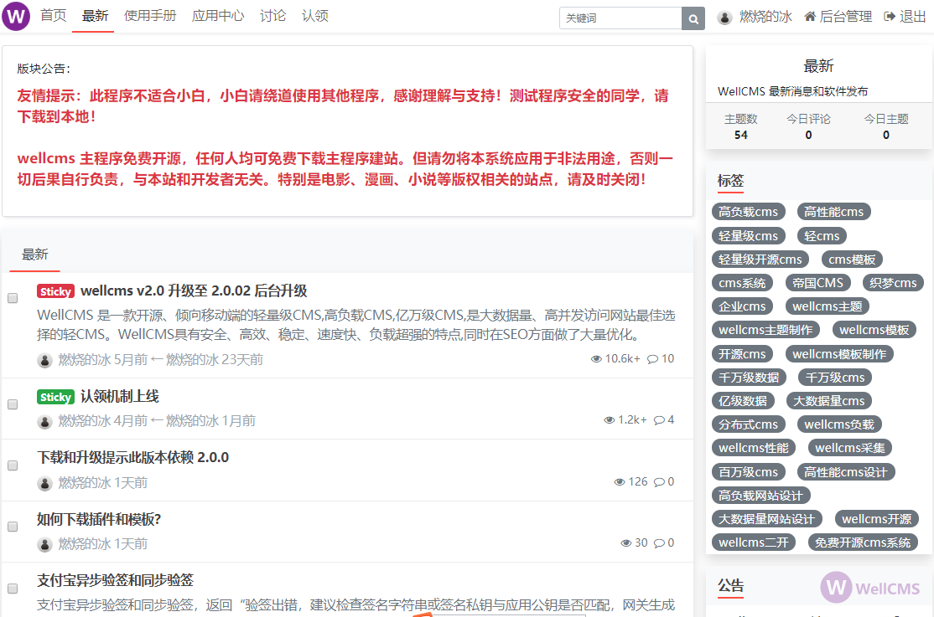
Task: Select tag 千万级数据
Action: tap(749, 378)
